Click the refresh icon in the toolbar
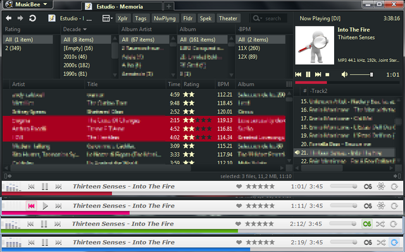 [32, 18]
